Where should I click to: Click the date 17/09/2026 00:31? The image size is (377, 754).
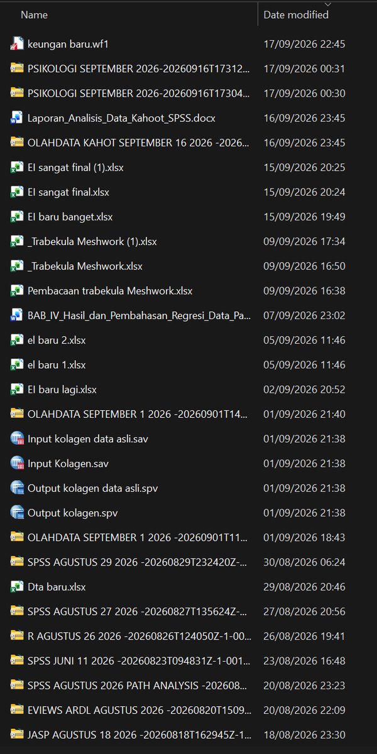tap(304, 68)
